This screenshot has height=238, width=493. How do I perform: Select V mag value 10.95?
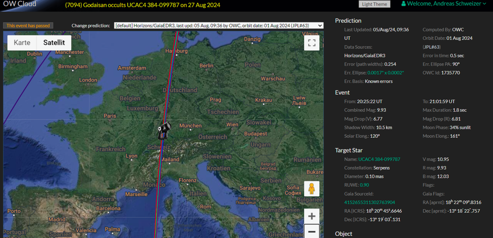pyautogui.click(x=443, y=159)
